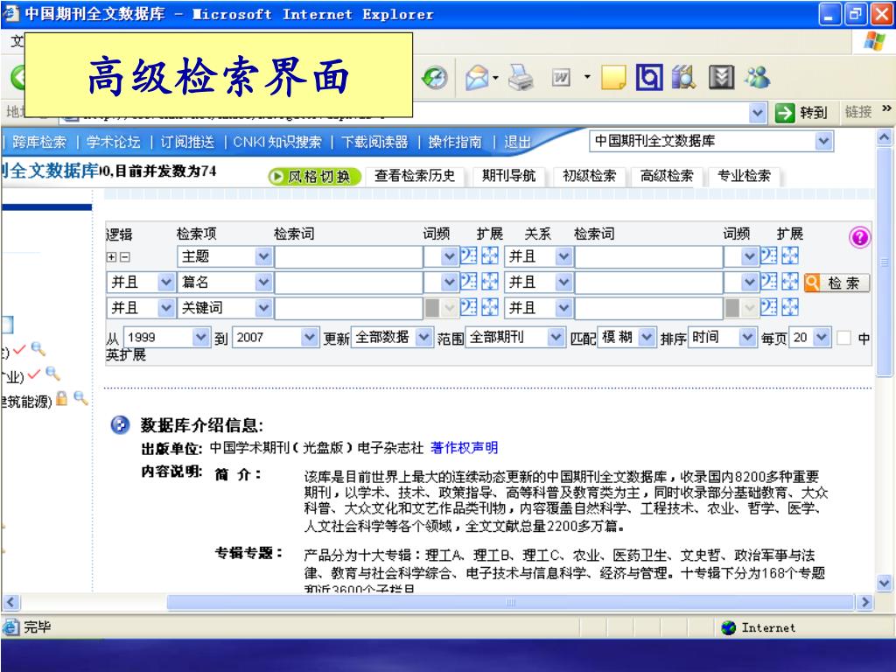Click the purple help question-mark icon
This screenshot has height=672, width=896.
click(859, 236)
